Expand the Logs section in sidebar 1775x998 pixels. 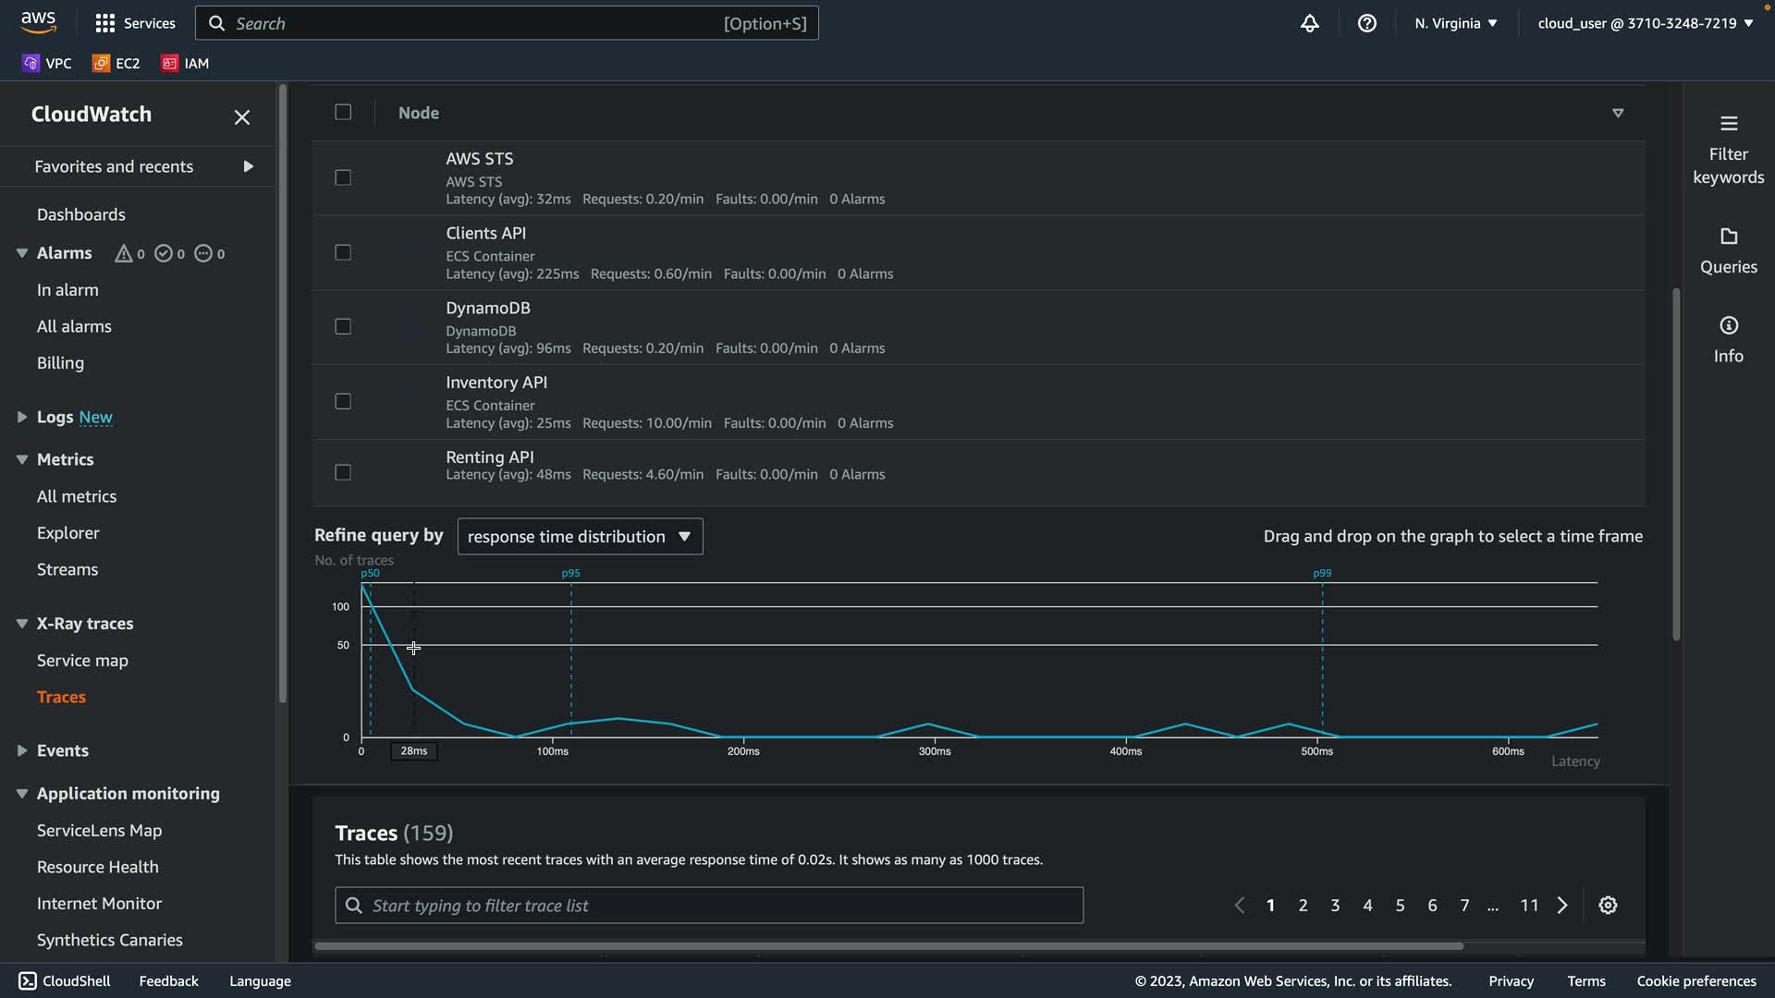pyautogui.click(x=22, y=417)
